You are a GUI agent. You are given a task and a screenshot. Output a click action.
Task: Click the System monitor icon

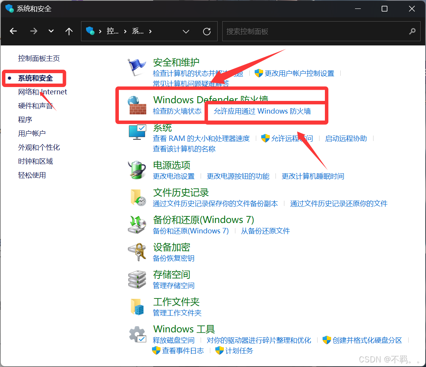(x=137, y=132)
